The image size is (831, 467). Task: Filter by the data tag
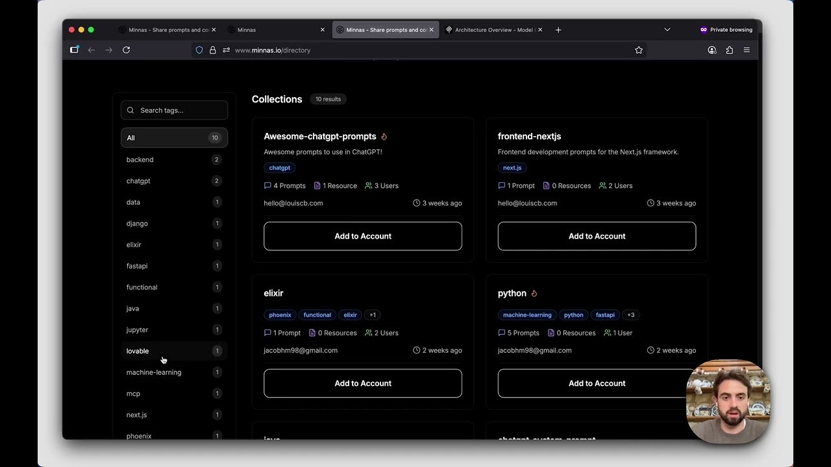coord(174,202)
